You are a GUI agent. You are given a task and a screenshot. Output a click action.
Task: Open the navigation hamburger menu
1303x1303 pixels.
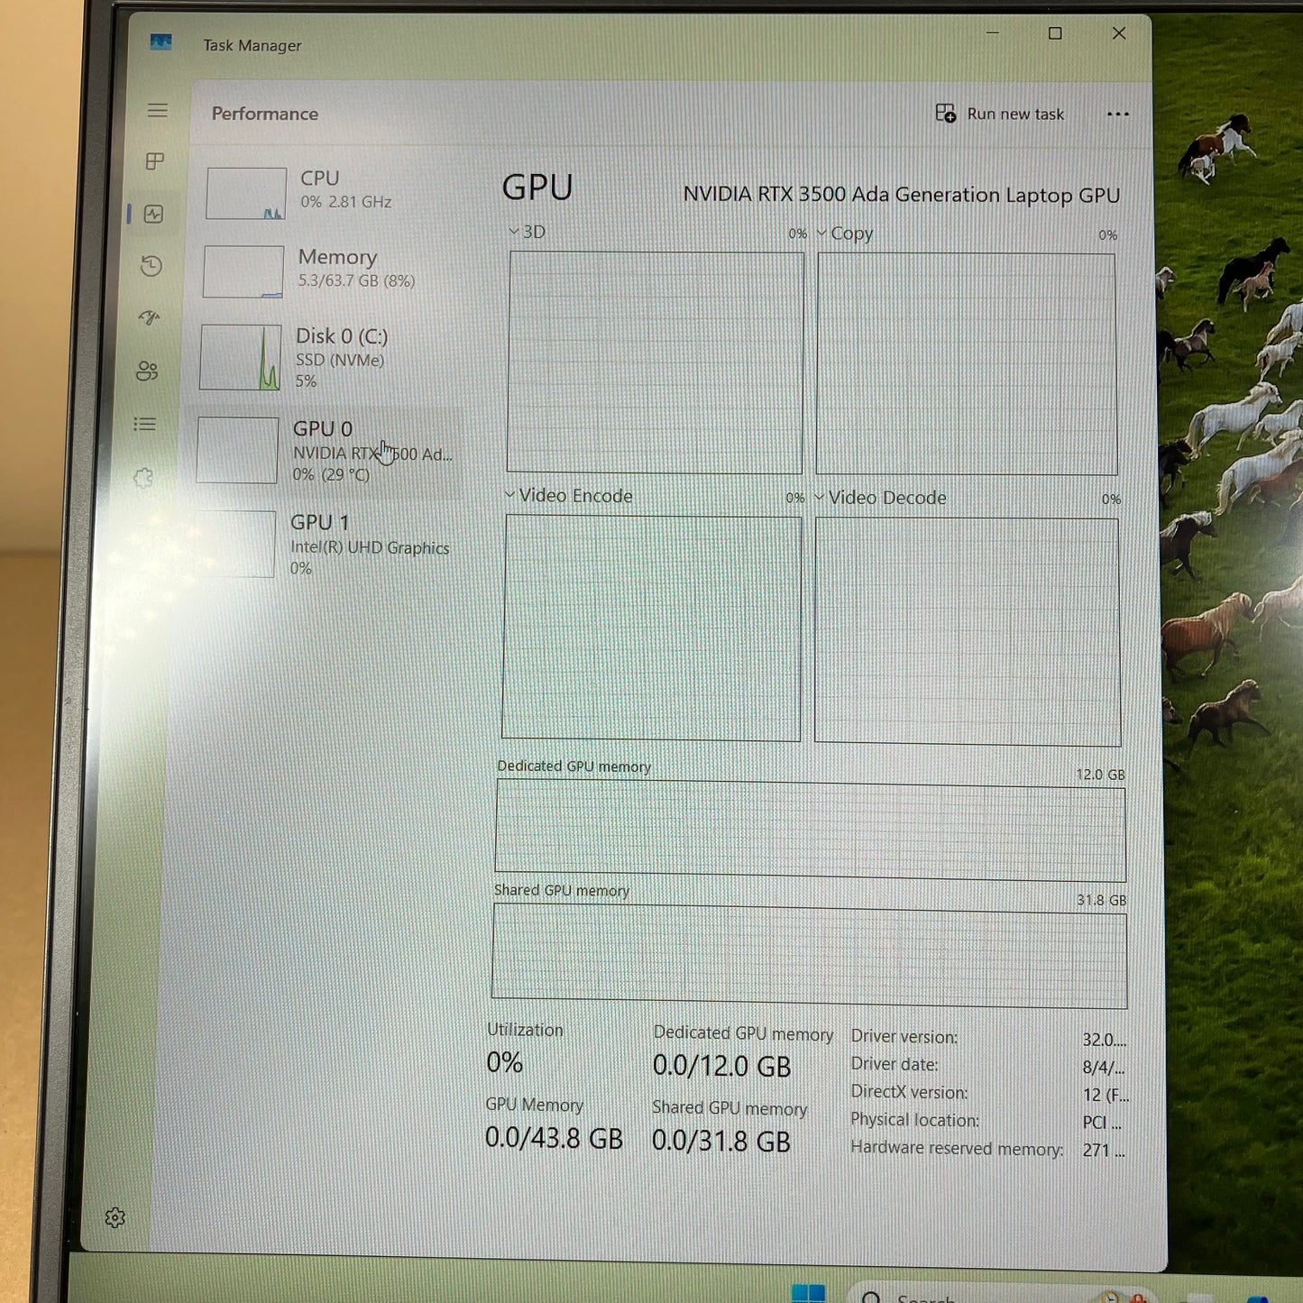pyautogui.click(x=158, y=110)
